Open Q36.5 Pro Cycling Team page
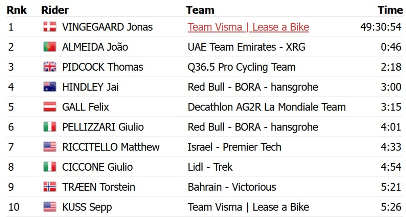 click(x=242, y=67)
